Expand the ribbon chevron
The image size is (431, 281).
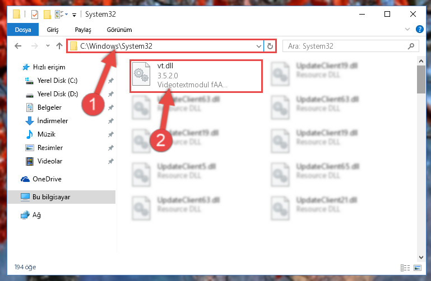tap(407, 29)
